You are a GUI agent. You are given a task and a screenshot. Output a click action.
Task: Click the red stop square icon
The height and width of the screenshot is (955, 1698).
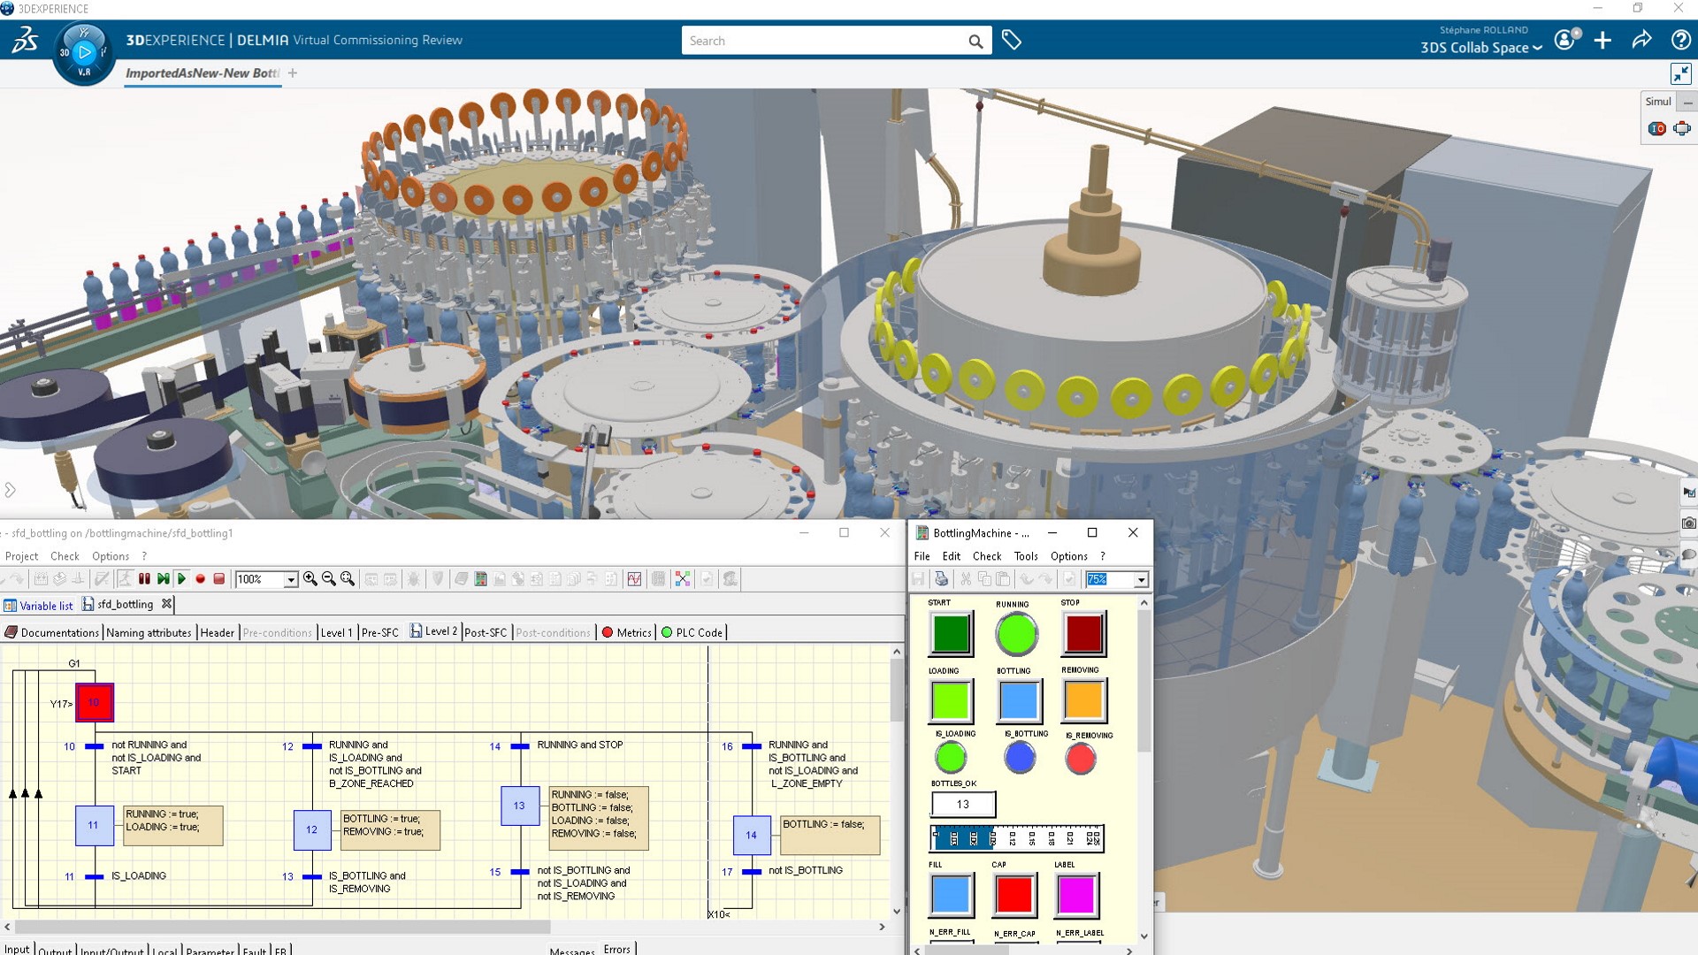pos(219,579)
